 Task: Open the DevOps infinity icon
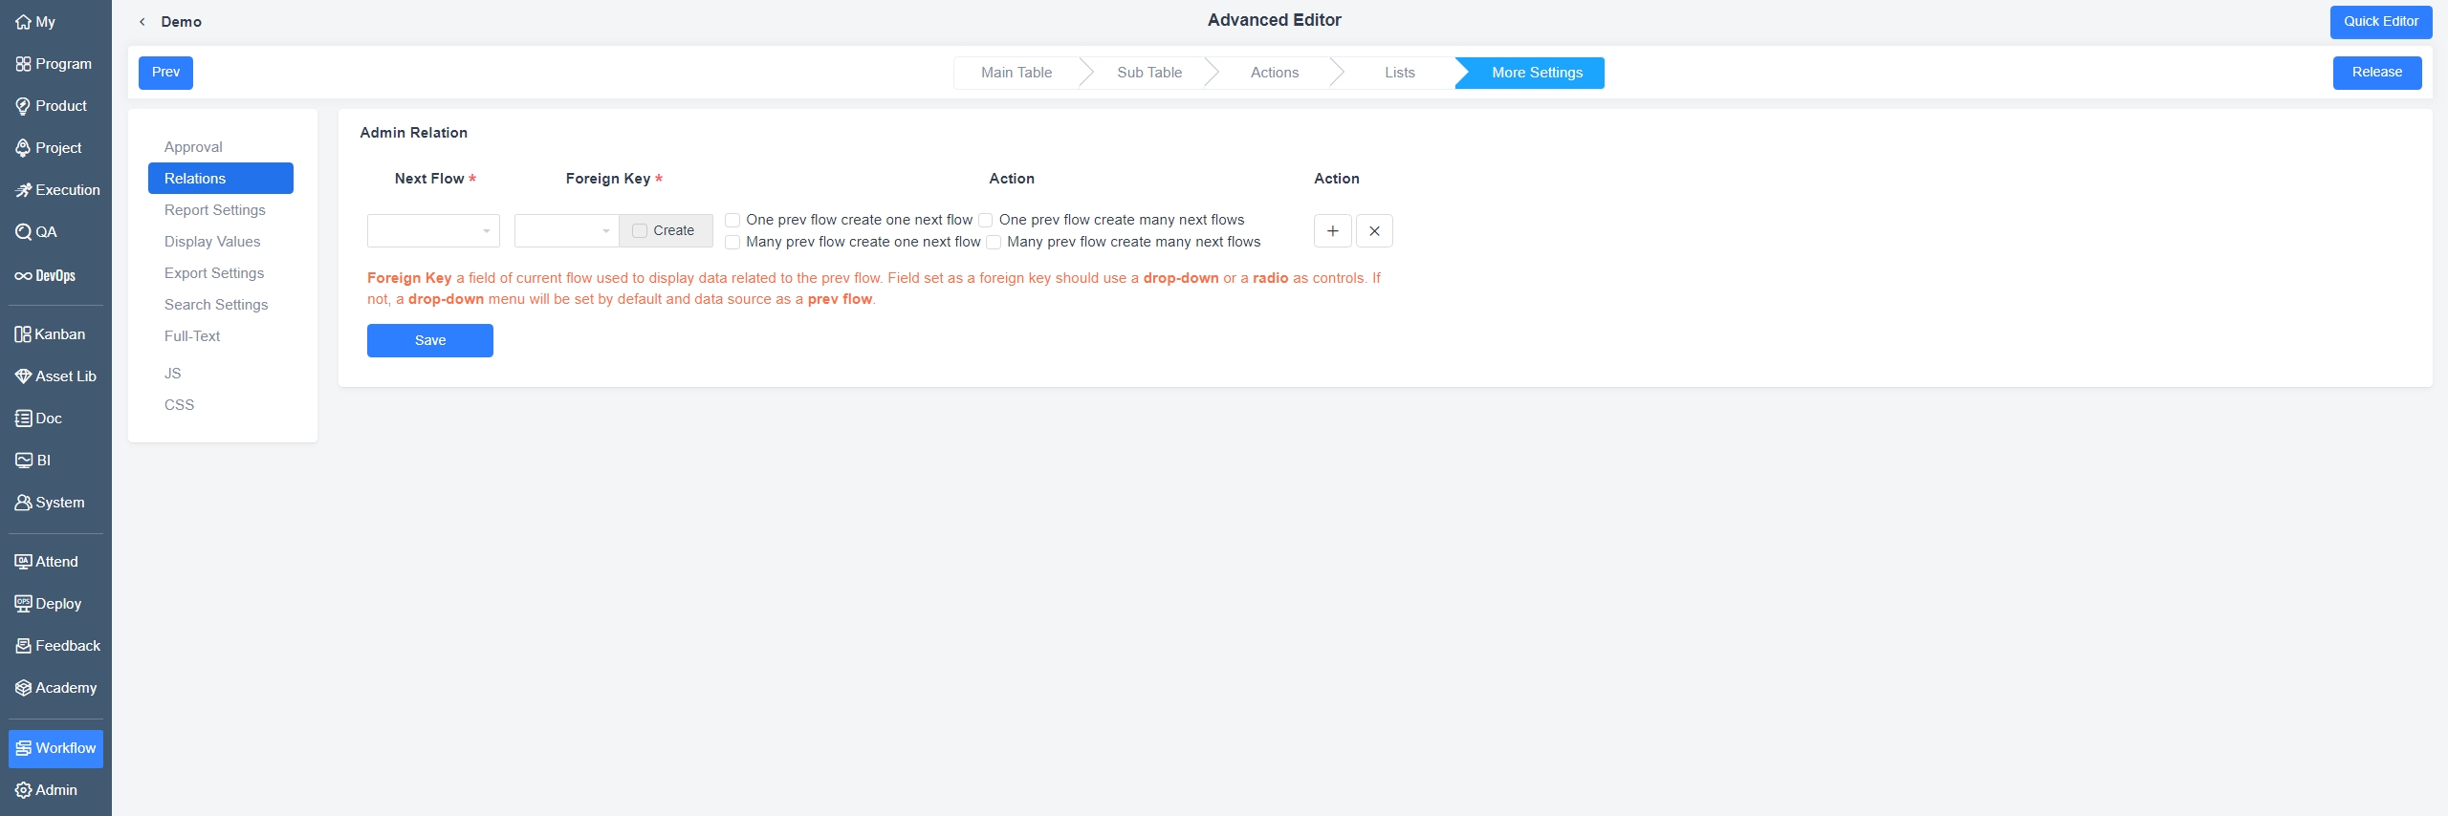(x=23, y=276)
